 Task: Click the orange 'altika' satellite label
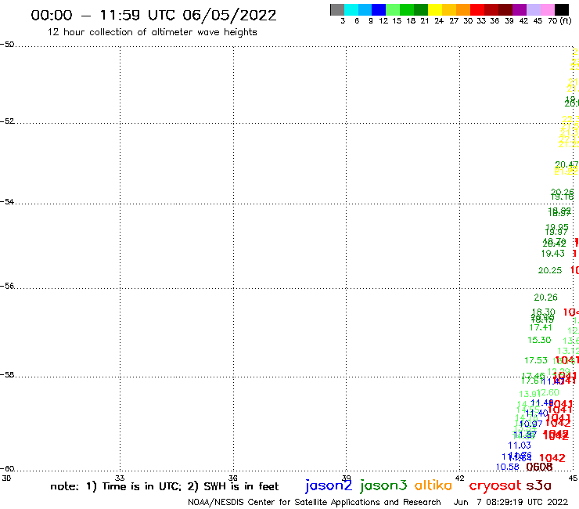(433, 485)
